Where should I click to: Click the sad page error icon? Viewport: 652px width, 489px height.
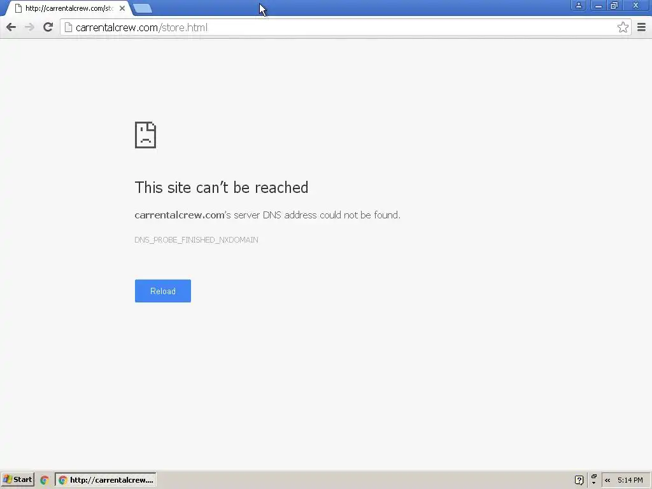145,135
